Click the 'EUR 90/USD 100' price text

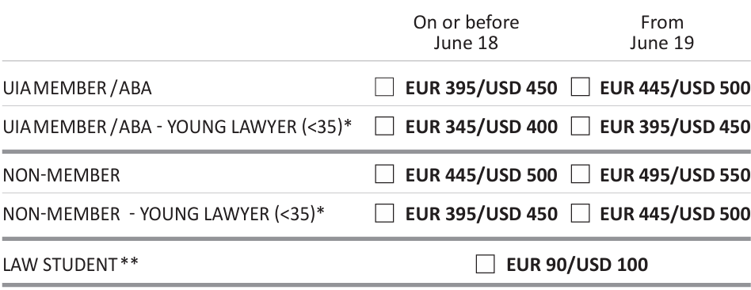(x=578, y=265)
